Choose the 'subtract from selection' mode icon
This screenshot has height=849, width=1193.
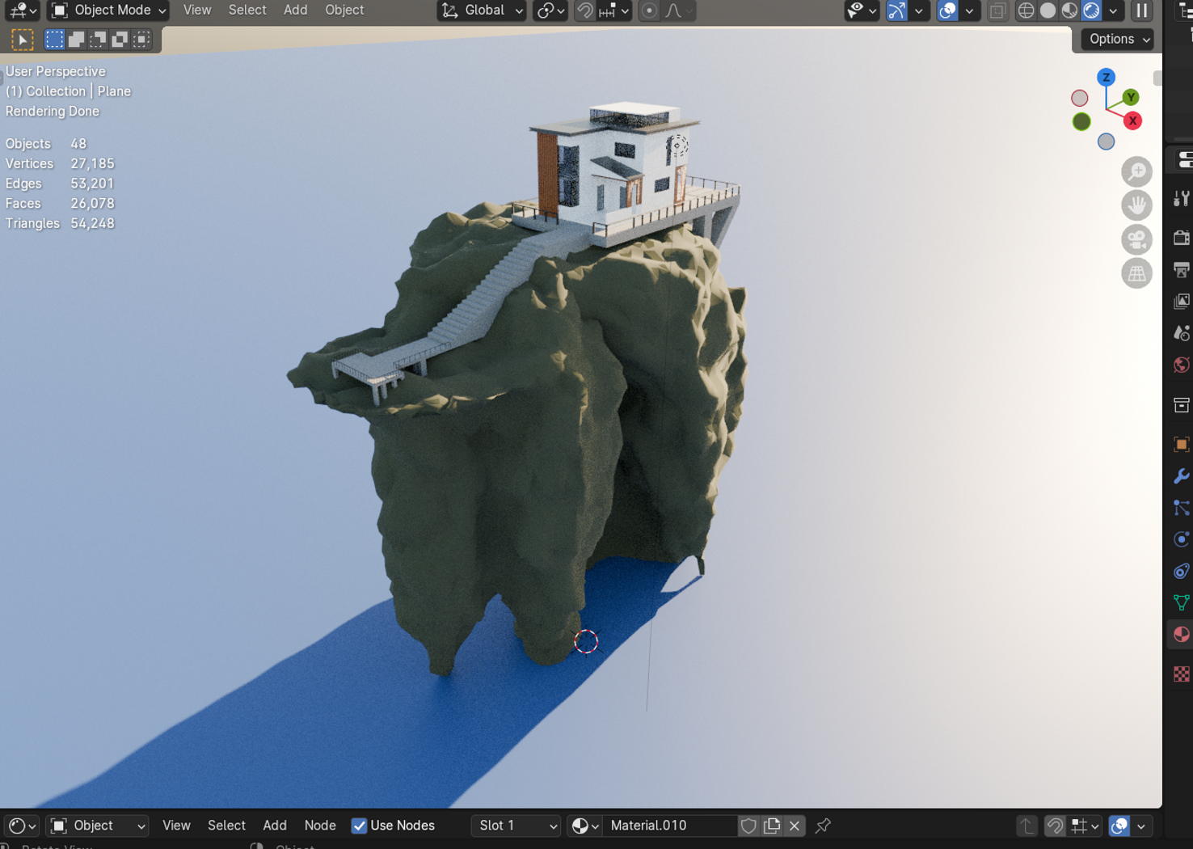click(x=98, y=39)
